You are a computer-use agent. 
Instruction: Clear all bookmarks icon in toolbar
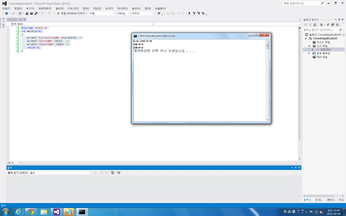pyautogui.click(x=203, y=13)
